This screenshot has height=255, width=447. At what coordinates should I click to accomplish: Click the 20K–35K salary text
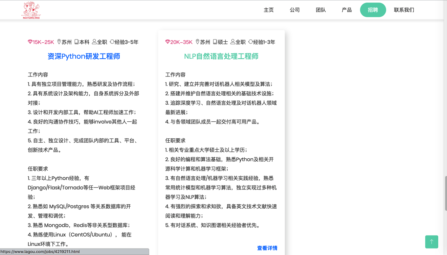coord(181,42)
